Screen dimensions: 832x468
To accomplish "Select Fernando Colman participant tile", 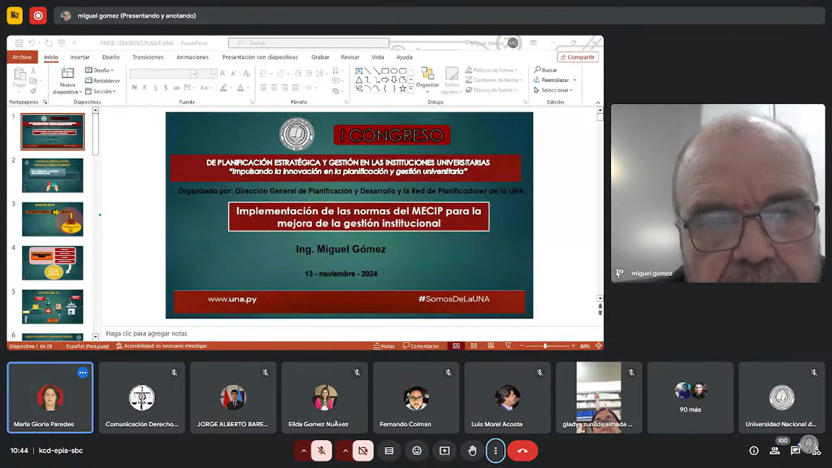I will (416, 397).
